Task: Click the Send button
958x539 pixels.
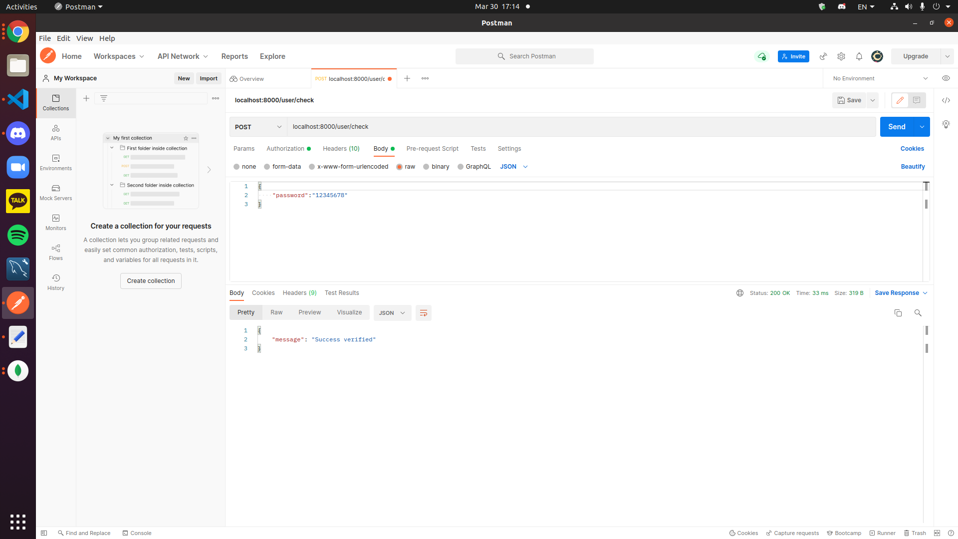Action: click(897, 127)
